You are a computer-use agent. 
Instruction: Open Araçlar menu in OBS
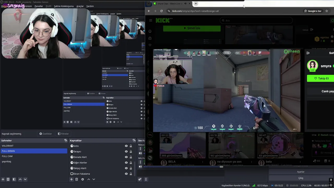[80, 6]
